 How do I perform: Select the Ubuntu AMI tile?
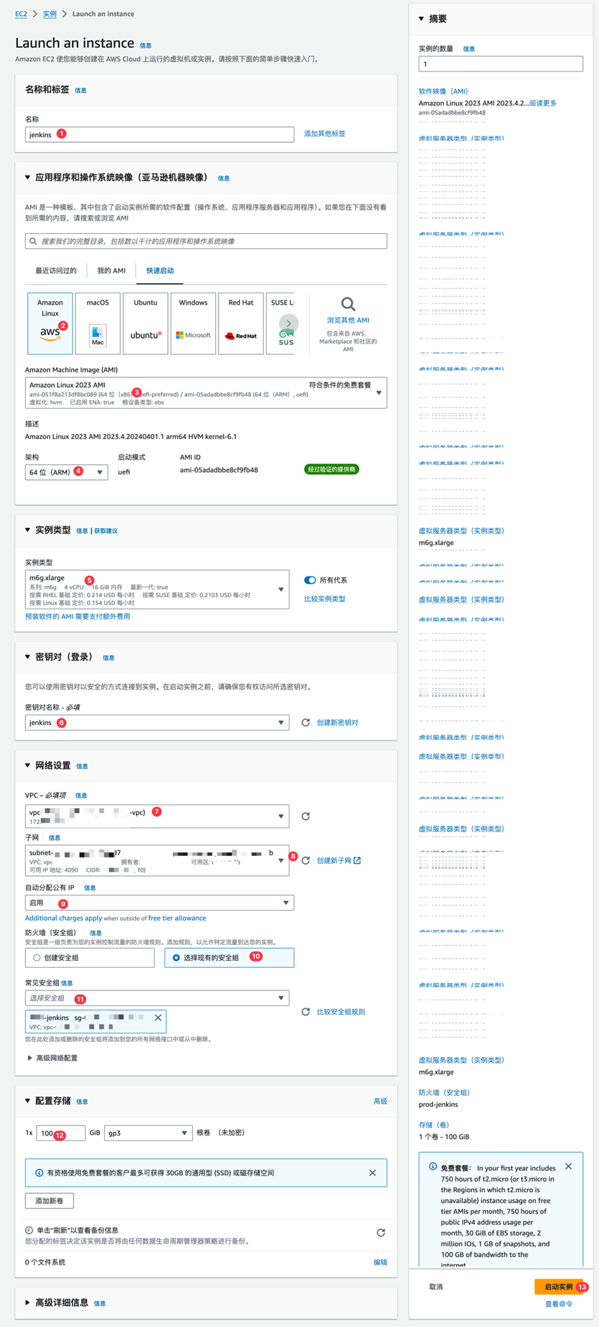145,323
